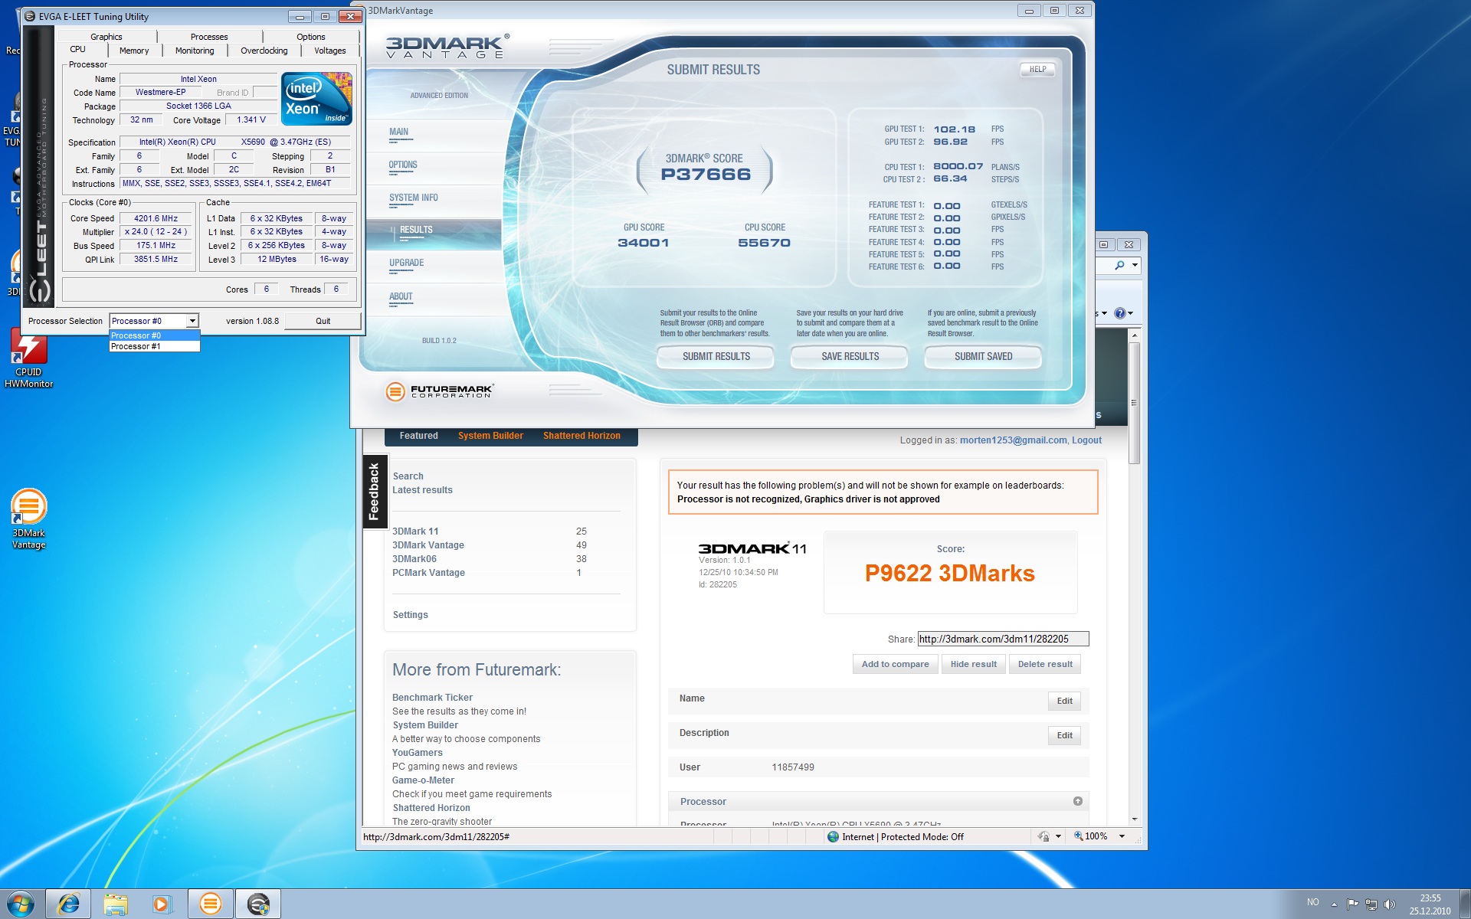Click Hide result button

(973, 664)
